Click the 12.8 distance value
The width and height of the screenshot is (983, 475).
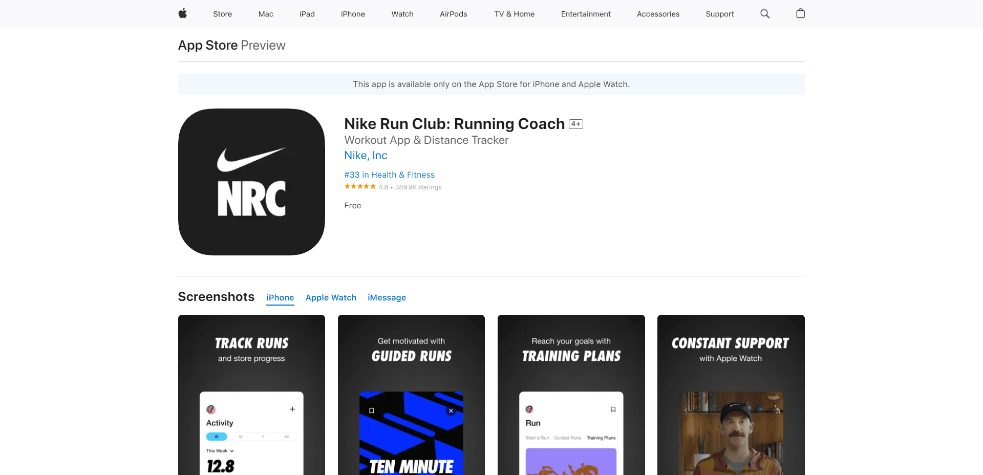(x=221, y=466)
